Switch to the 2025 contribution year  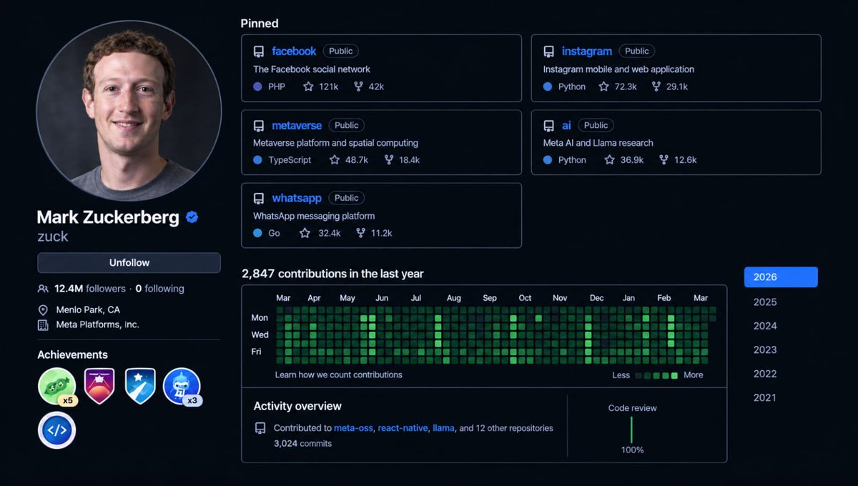(x=765, y=302)
